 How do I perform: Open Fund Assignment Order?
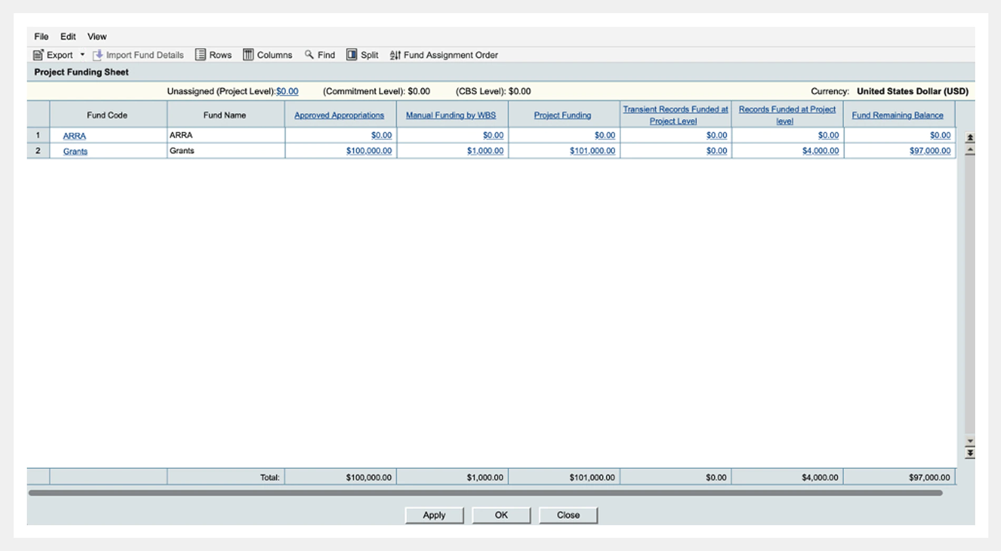pos(444,55)
